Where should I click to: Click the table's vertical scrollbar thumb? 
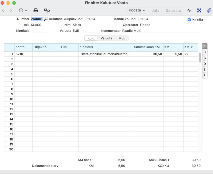(x=200, y=57)
